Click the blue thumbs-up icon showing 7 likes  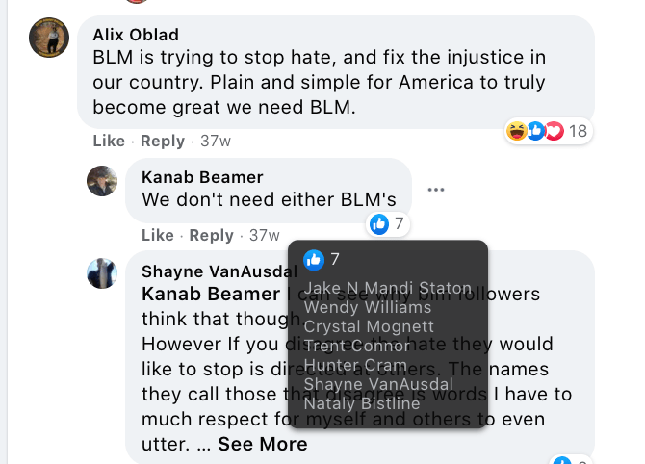pyautogui.click(x=379, y=224)
